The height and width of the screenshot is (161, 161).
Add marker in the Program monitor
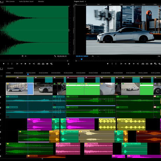click(107, 64)
